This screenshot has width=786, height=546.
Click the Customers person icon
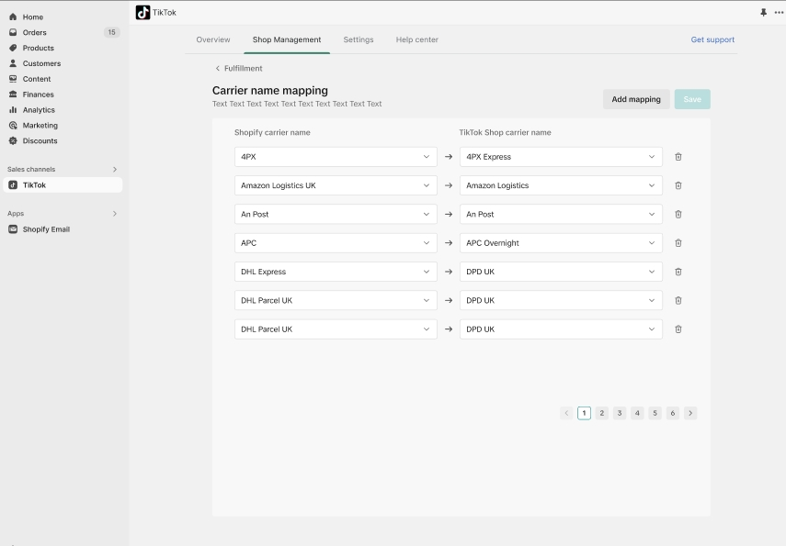pyautogui.click(x=13, y=63)
